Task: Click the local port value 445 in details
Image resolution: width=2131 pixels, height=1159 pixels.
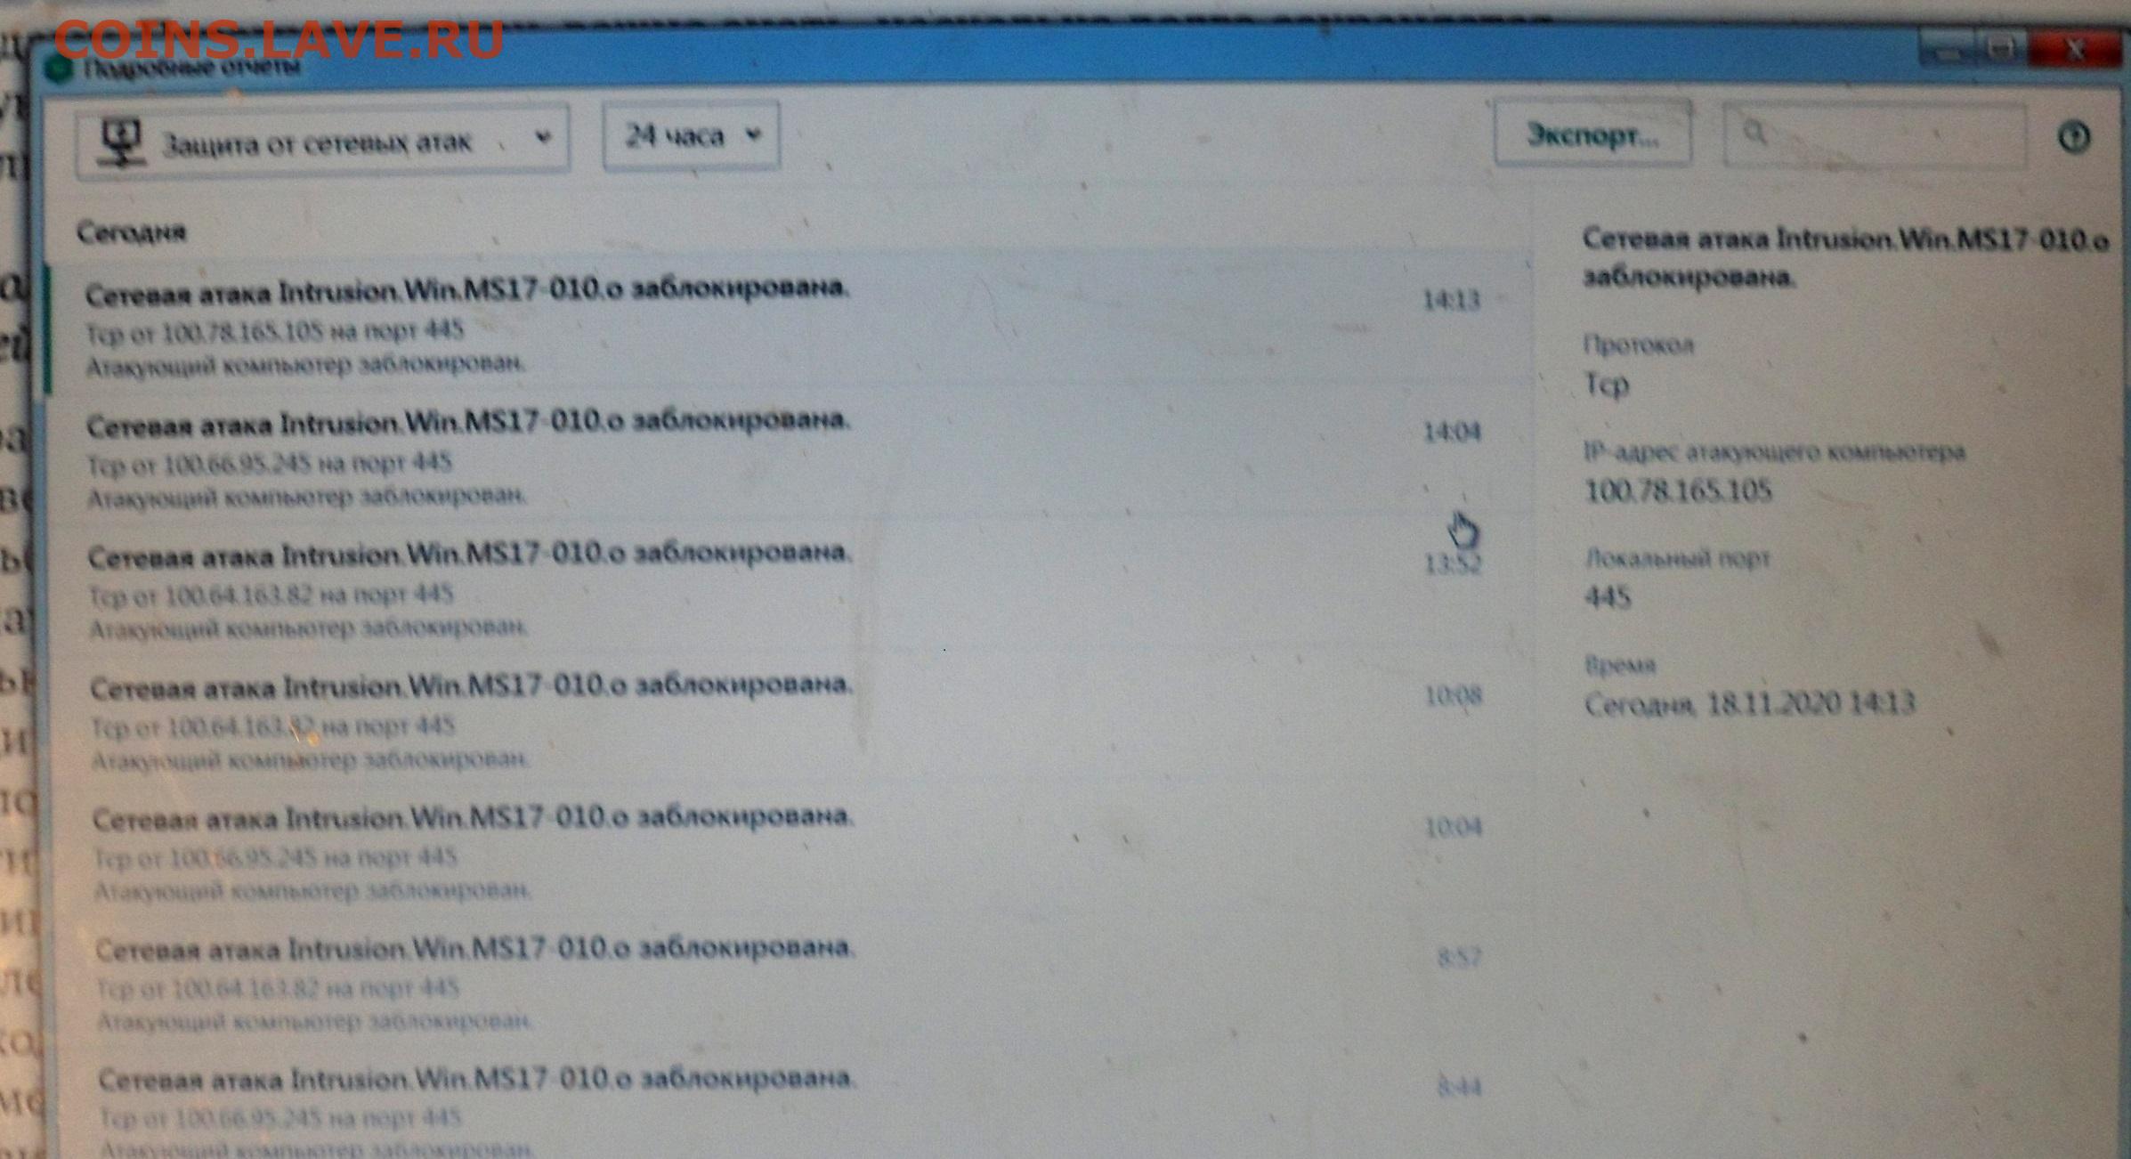Action: pyautogui.click(x=1608, y=596)
